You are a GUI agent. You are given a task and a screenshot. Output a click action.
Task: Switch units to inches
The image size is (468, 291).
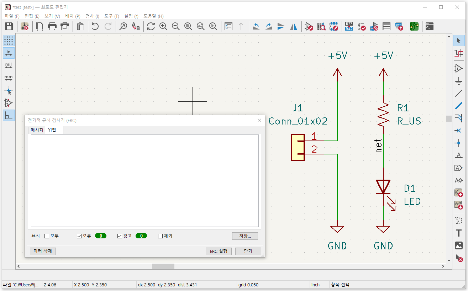[9, 53]
